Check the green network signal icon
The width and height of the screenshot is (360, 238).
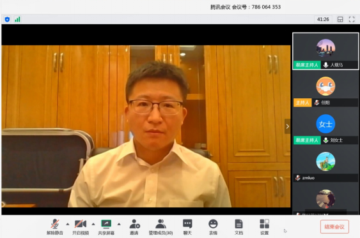pos(17,19)
